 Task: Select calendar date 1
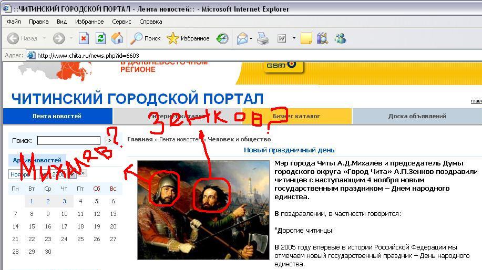pyautogui.click(x=32, y=201)
